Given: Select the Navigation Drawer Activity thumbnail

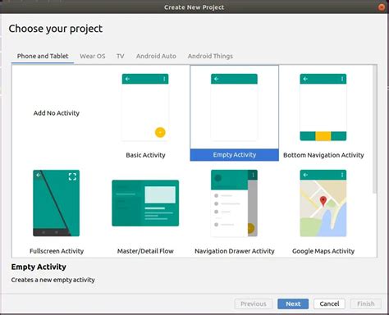Looking at the screenshot, I should pos(234,203).
